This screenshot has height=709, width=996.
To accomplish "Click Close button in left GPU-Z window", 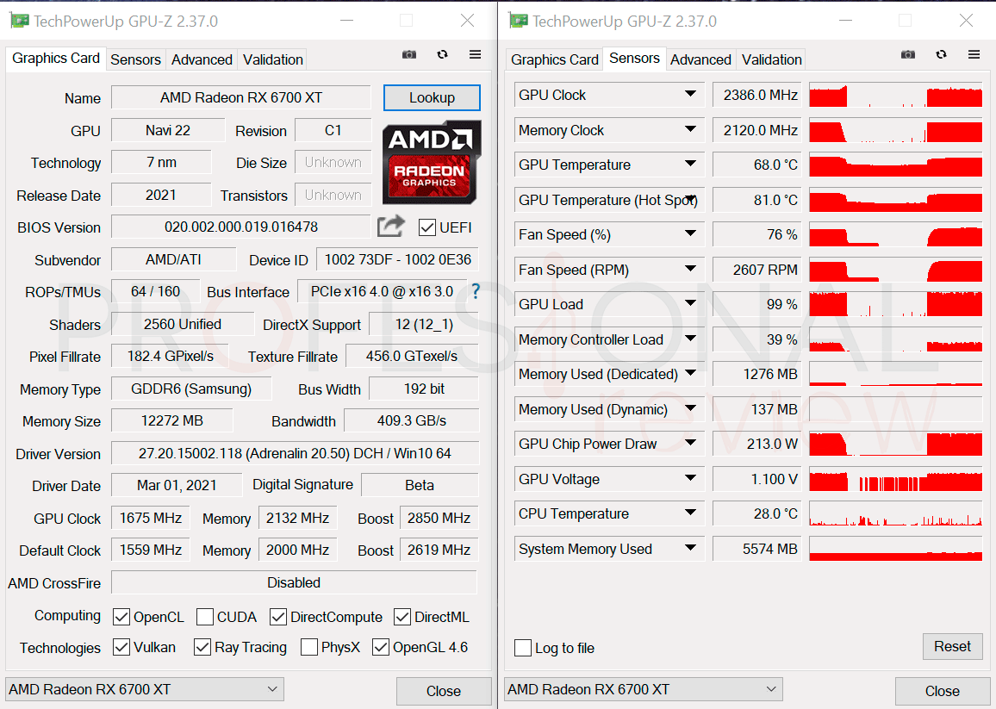I will tap(444, 691).
